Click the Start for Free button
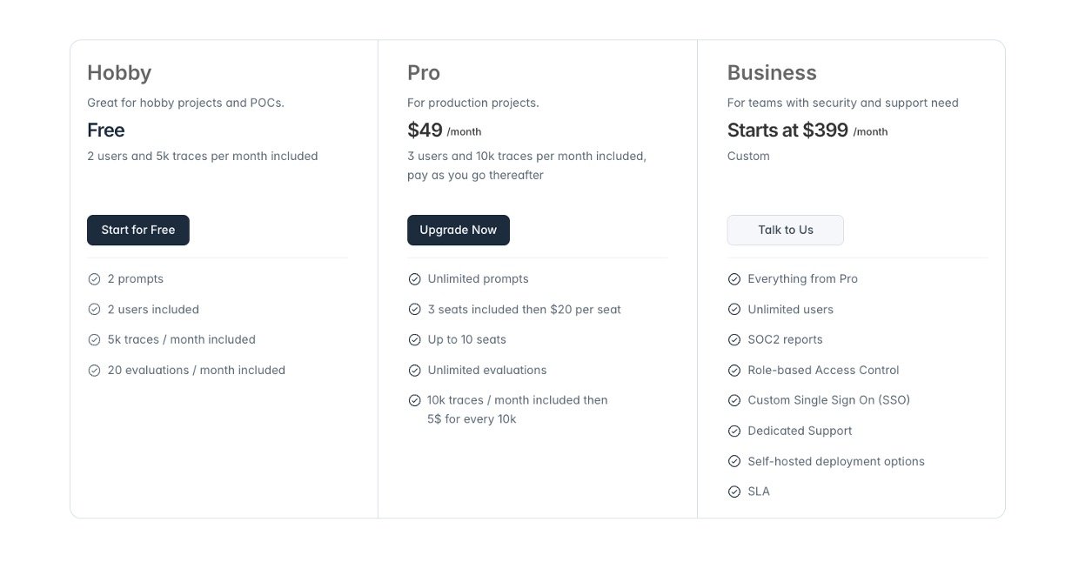 point(138,231)
